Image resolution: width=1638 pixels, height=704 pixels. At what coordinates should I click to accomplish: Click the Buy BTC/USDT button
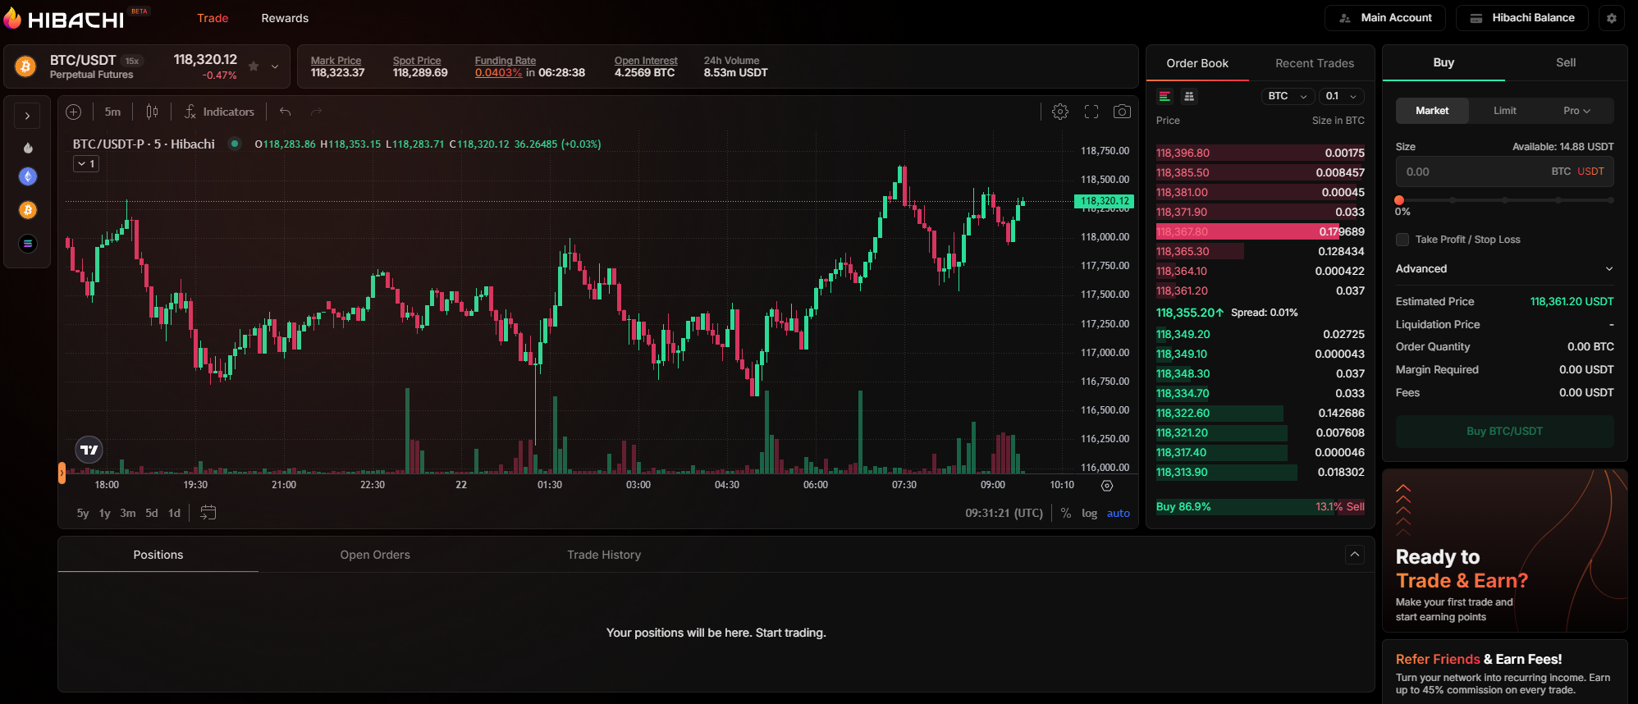[1504, 432]
